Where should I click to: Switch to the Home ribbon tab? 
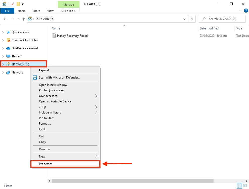[22, 11]
